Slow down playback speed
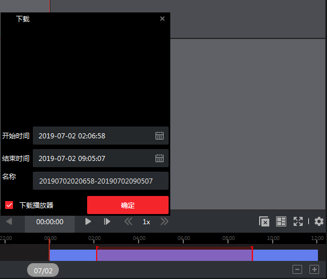327x279 pixels. 128,221
